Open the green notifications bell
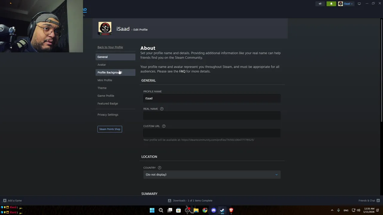The width and height of the screenshot is (383, 215). [x=331, y=4]
